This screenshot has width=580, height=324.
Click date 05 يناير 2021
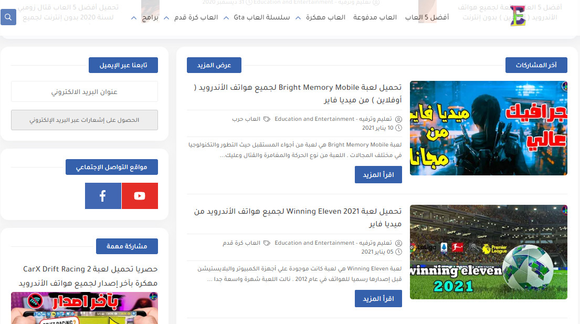377,252
